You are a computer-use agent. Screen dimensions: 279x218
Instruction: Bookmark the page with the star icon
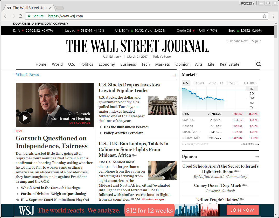click(264, 16)
